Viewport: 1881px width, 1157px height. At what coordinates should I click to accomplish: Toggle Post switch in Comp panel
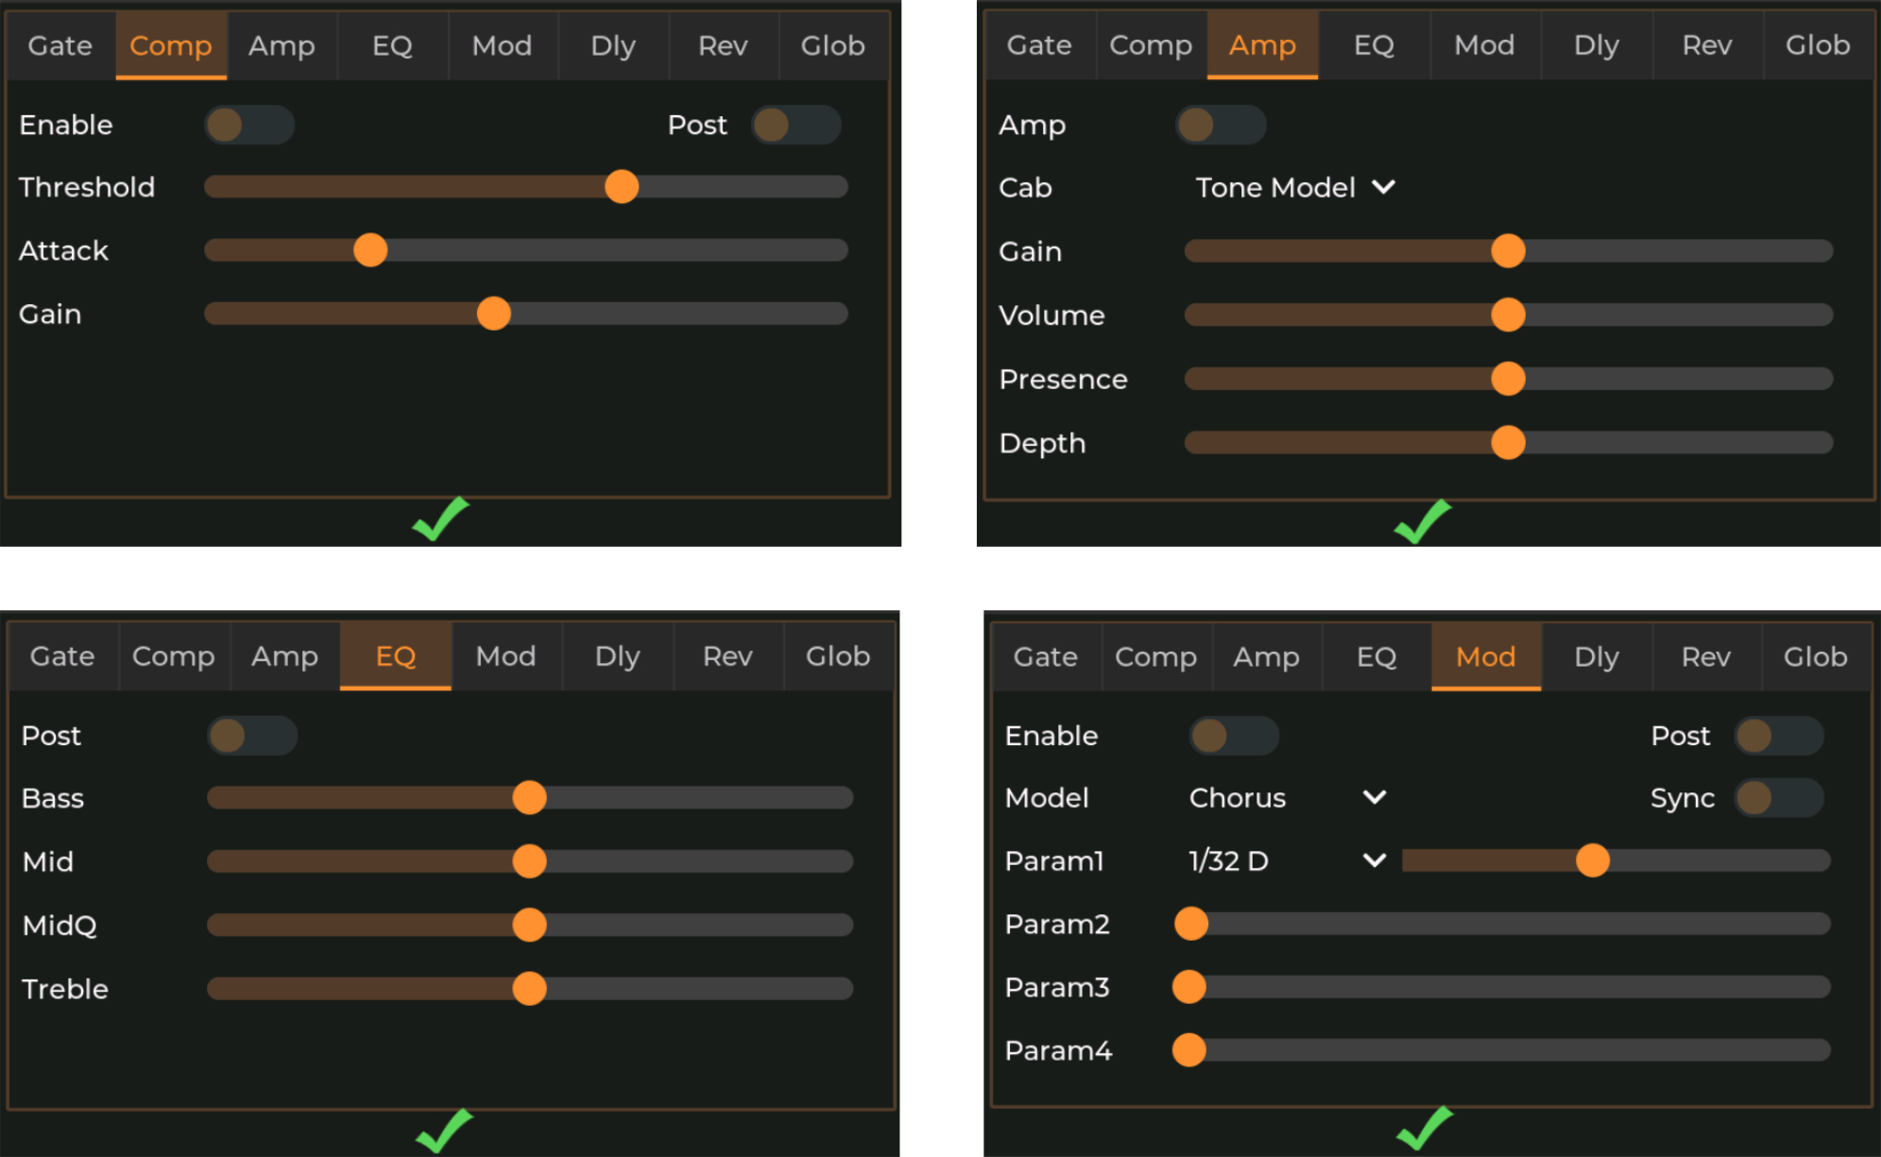click(x=796, y=125)
